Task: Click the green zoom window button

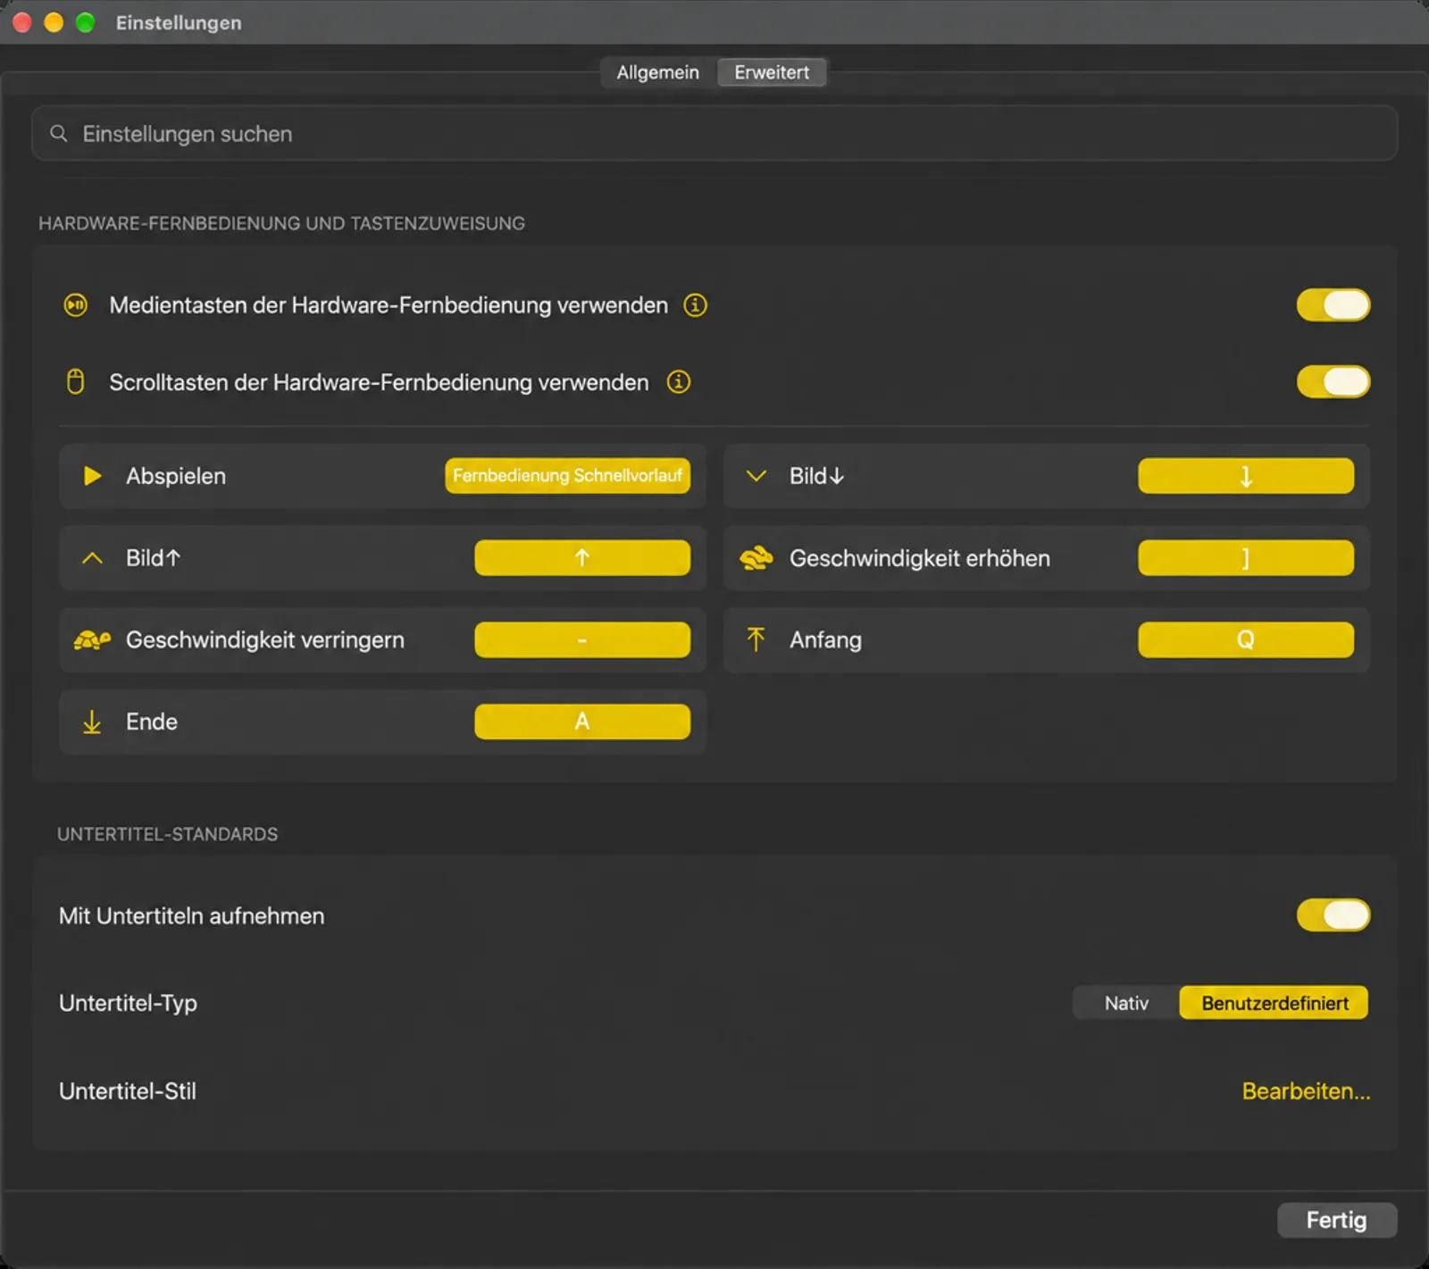Action: (86, 22)
